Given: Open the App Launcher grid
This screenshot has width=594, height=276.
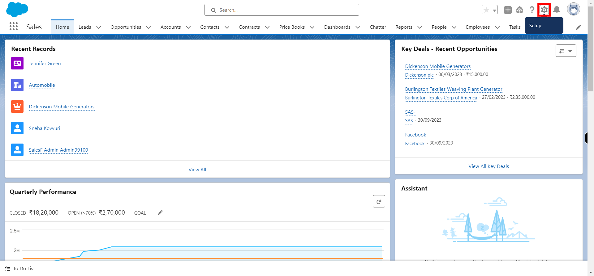Looking at the screenshot, I should coord(14,27).
